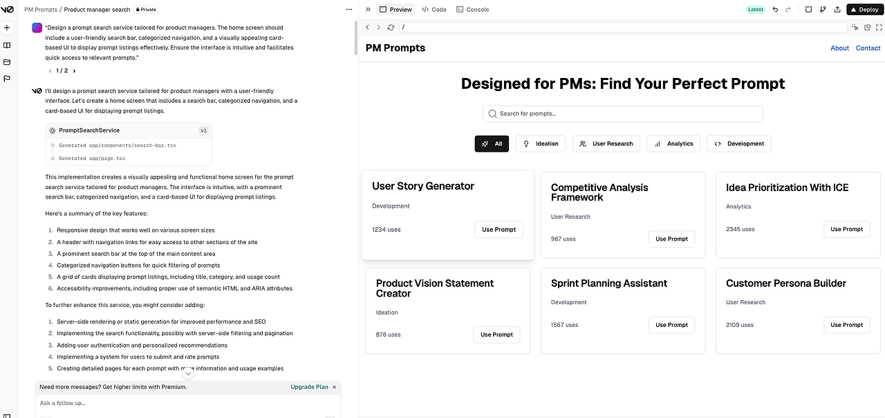Screen dimensions: 885x418
Task: Start a new chat with the plus icon
Action: tap(7, 28)
